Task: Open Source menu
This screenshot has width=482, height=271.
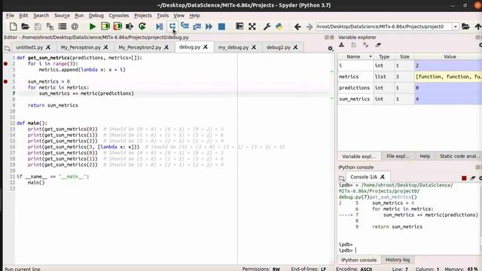Action: 62,15
